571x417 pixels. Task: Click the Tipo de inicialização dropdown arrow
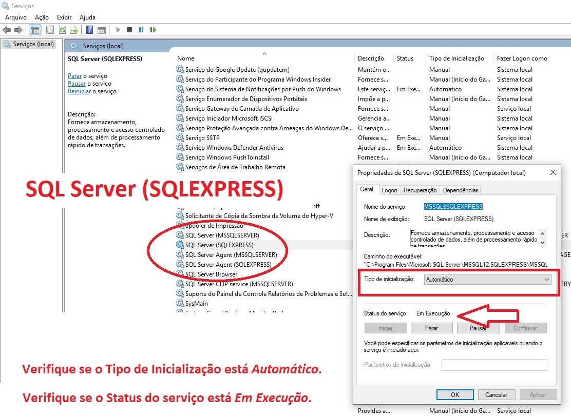[546, 280]
